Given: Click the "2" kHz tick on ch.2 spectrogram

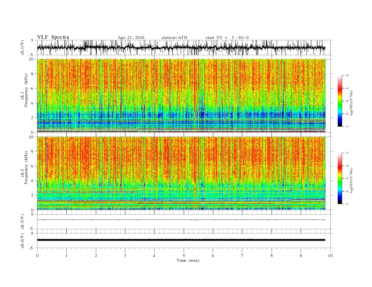Looking at the screenshot, I should pyautogui.click(x=33, y=196).
